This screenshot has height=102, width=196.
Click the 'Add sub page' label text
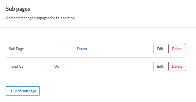(26, 91)
